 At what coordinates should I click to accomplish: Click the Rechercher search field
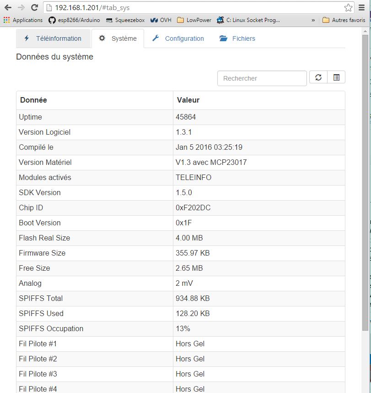[x=262, y=78]
